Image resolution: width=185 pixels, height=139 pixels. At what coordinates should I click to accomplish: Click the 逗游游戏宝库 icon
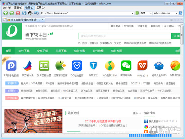click(61, 66)
